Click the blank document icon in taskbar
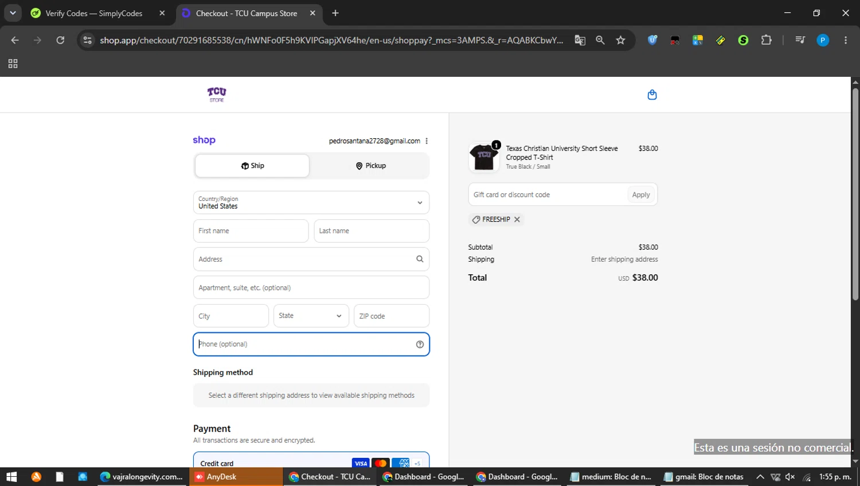Viewport: 860px width, 486px height. [59, 477]
